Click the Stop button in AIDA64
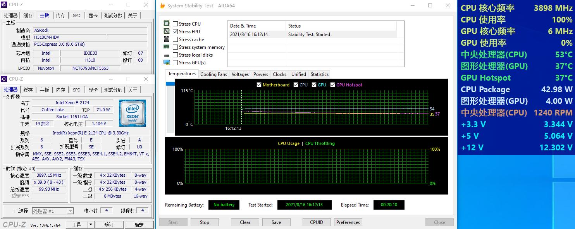The image size is (575, 229). pyautogui.click(x=204, y=222)
